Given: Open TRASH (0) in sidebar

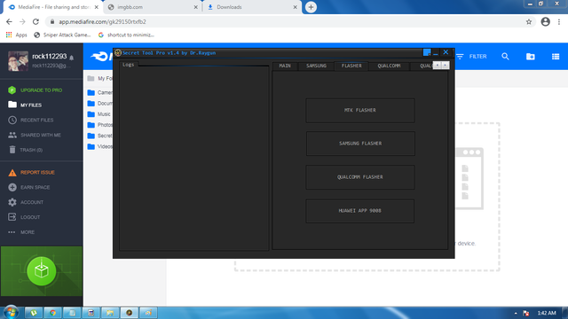Looking at the screenshot, I should (26, 150).
